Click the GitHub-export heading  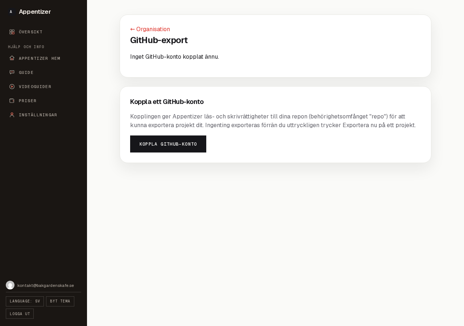pos(159,40)
